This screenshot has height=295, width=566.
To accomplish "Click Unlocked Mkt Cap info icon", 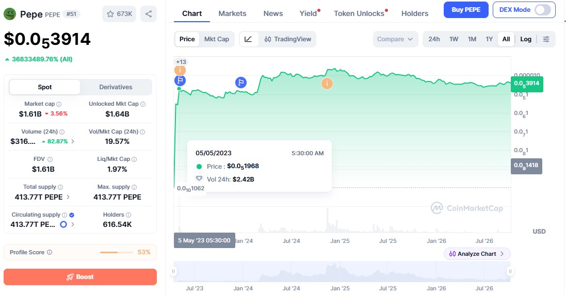I will tap(143, 104).
